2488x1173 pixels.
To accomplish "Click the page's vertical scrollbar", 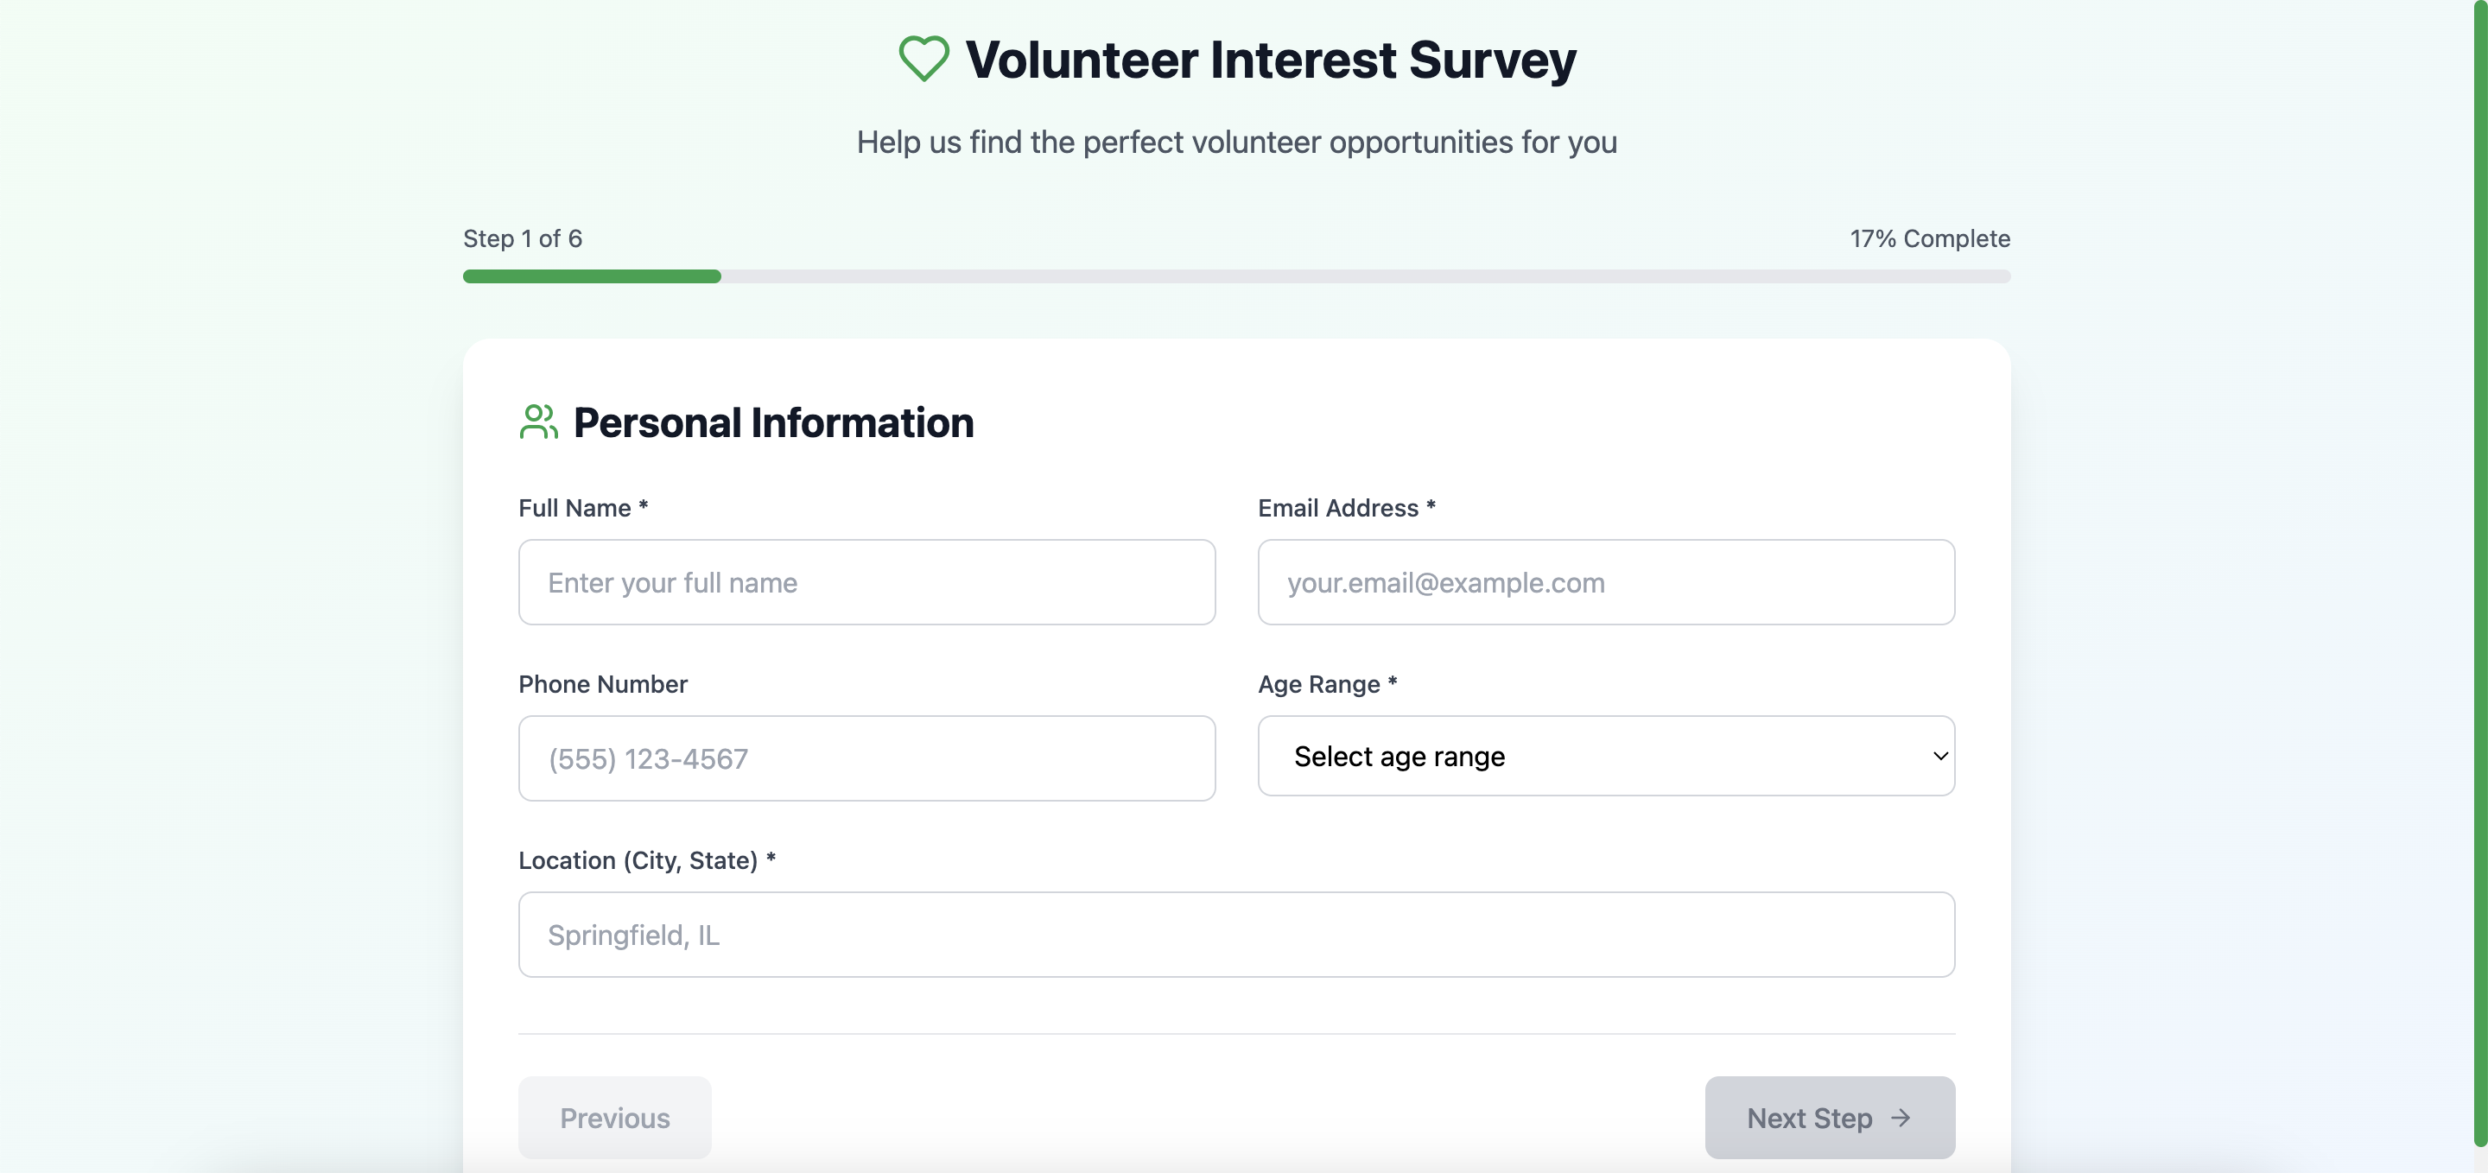I will coord(2479,580).
